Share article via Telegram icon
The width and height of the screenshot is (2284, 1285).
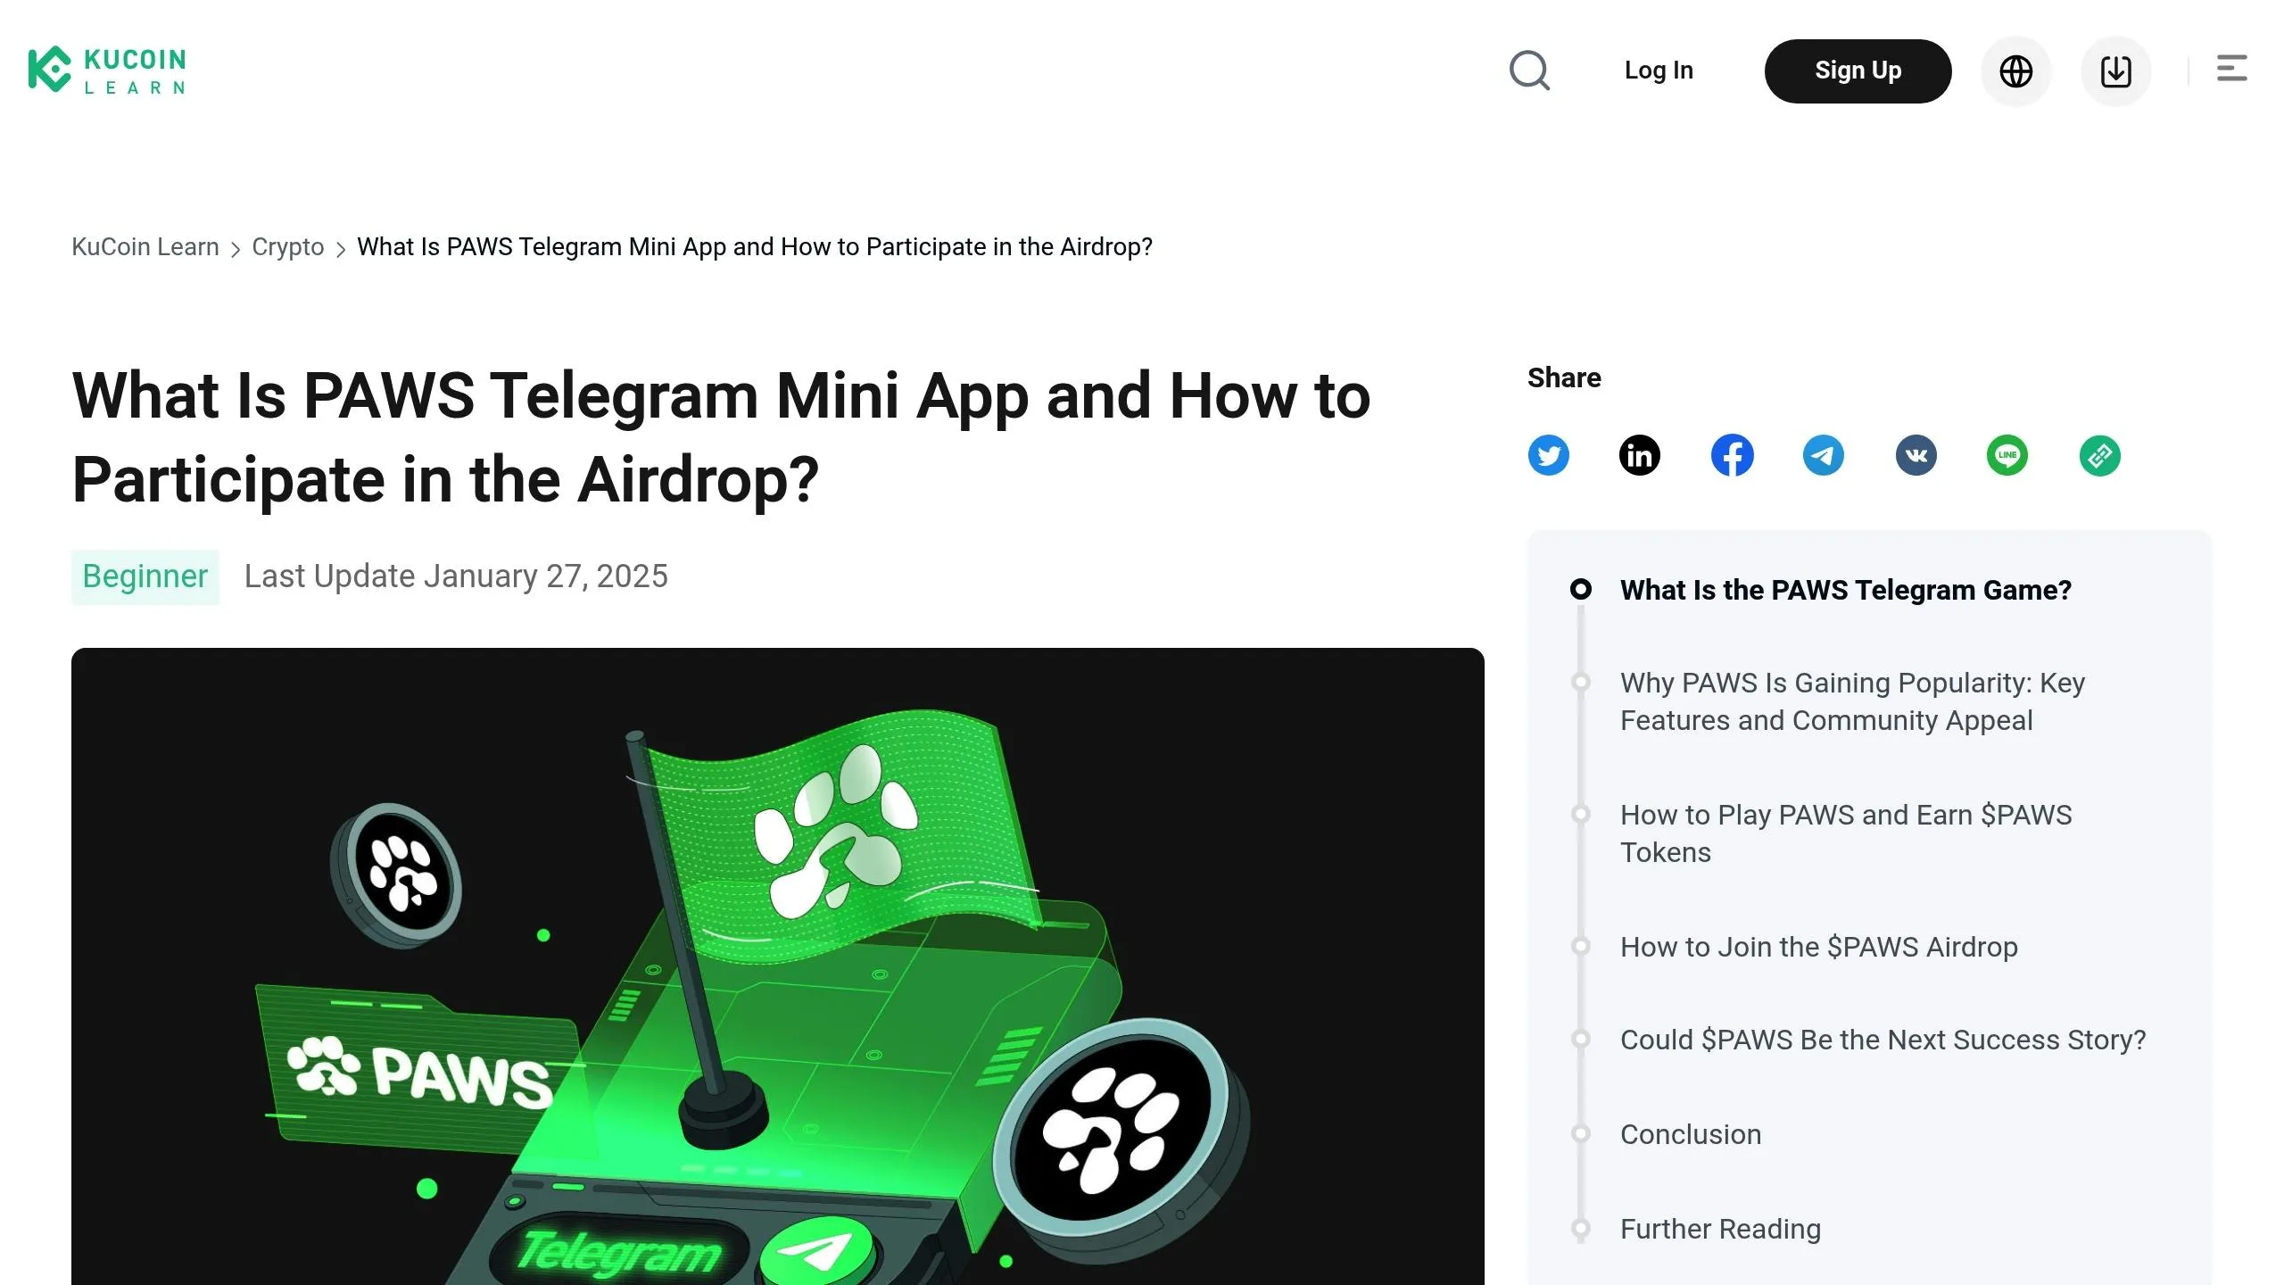[1824, 455]
